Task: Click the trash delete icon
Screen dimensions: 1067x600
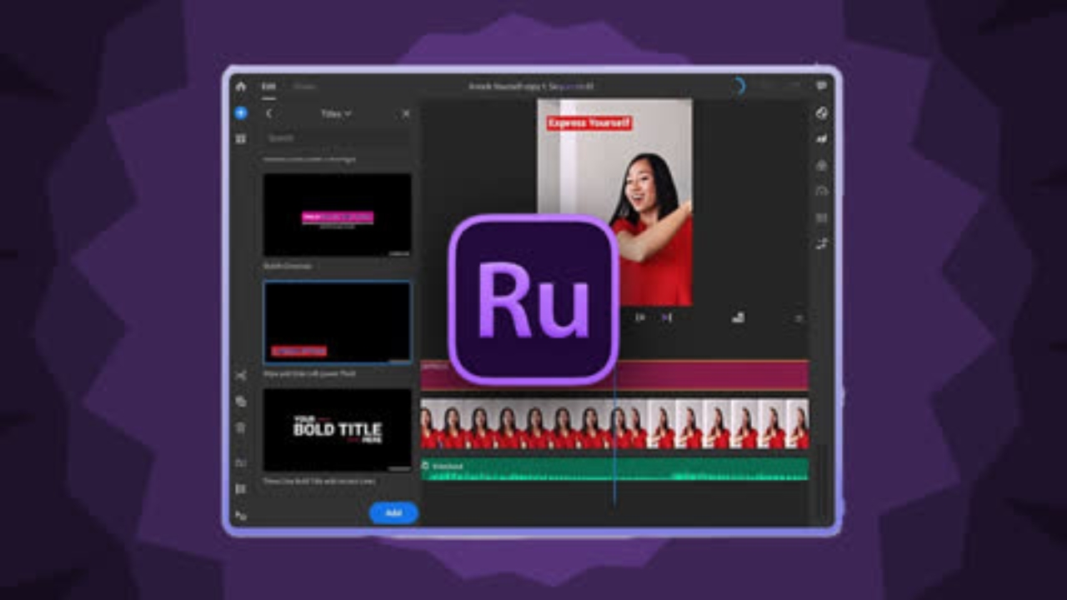Action: coord(241,427)
